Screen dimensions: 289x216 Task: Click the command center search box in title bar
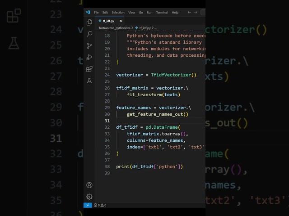click(203, 12)
